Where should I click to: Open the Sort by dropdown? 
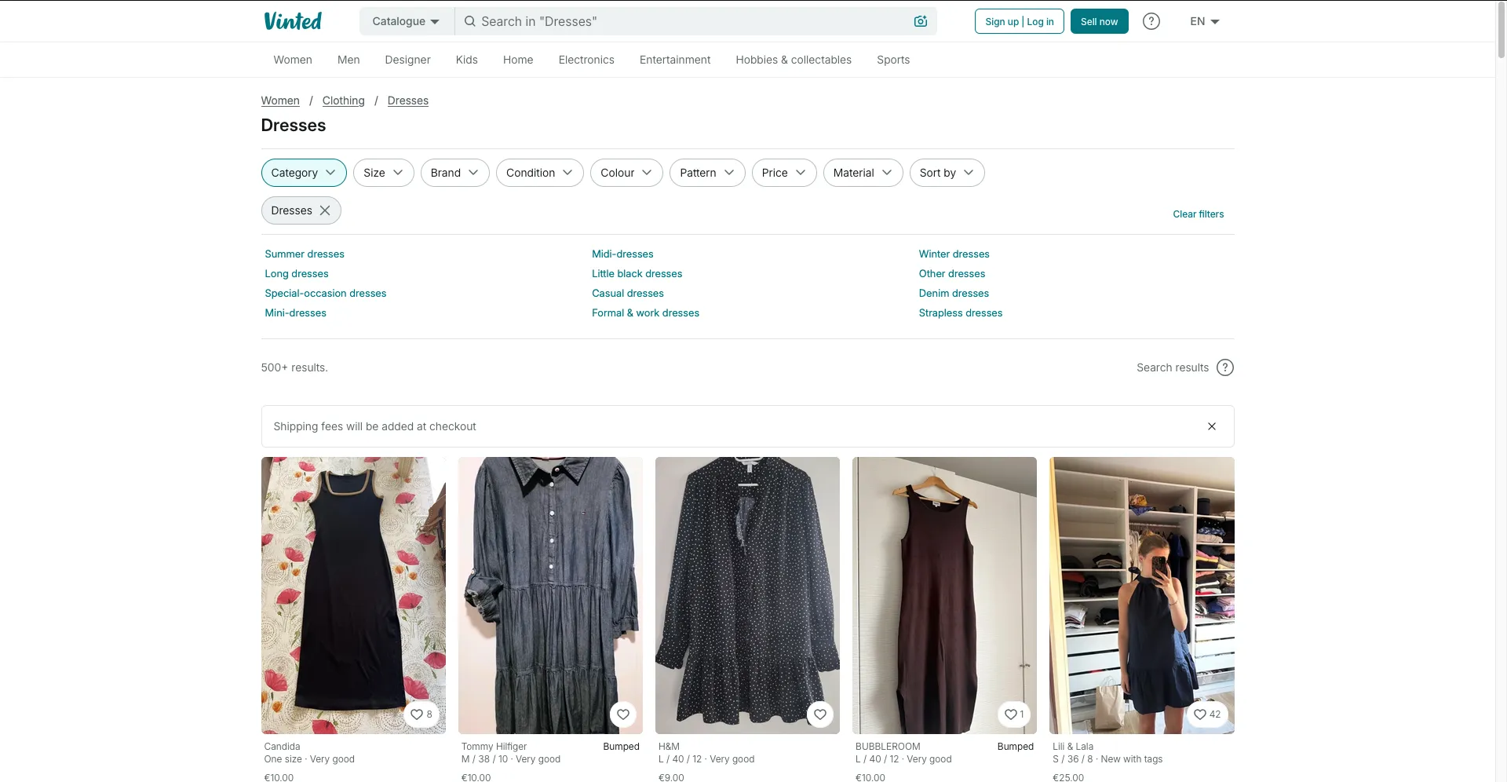pos(947,173)
